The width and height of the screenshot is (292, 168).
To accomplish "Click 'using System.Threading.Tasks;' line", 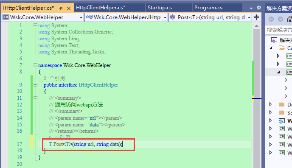I will (72, 52).
